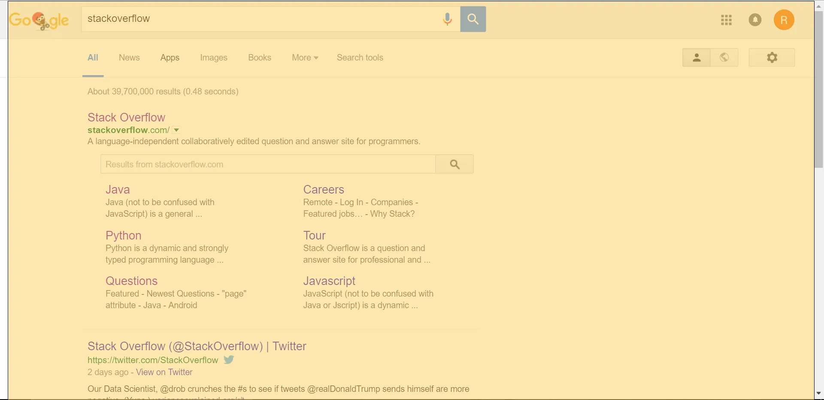The height and width of the screenshot is (400, 824).
Task: Click the About 39,700,000 results text
Action: pos(163,91)
